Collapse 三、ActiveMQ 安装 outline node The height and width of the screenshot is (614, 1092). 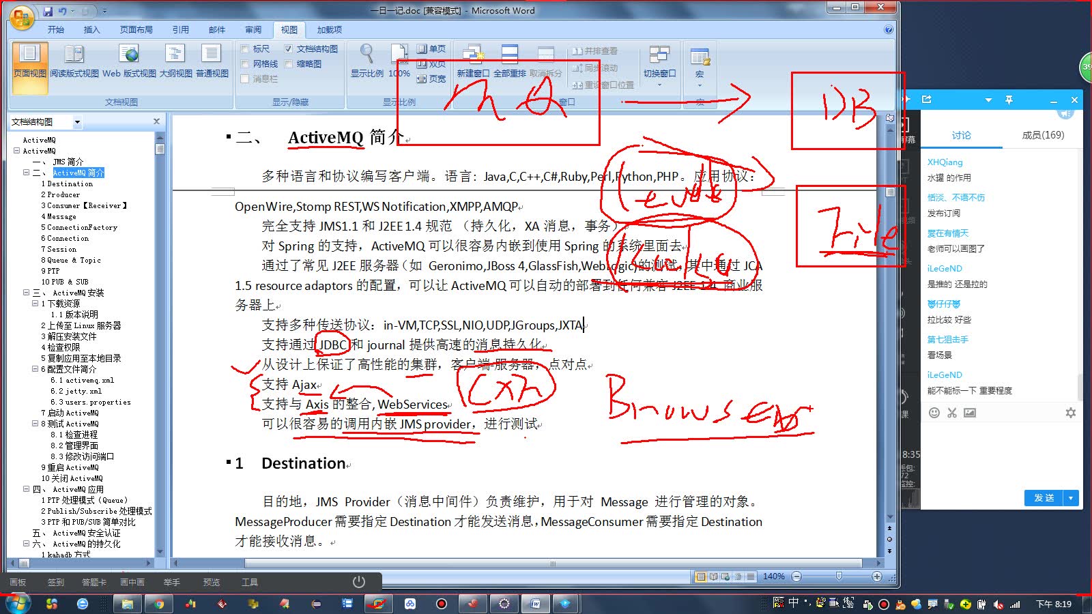[27, 293]
